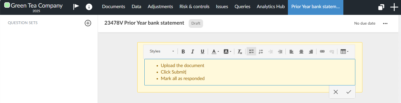Click the No due date label
401x103 pixels.
pos(365,24)
